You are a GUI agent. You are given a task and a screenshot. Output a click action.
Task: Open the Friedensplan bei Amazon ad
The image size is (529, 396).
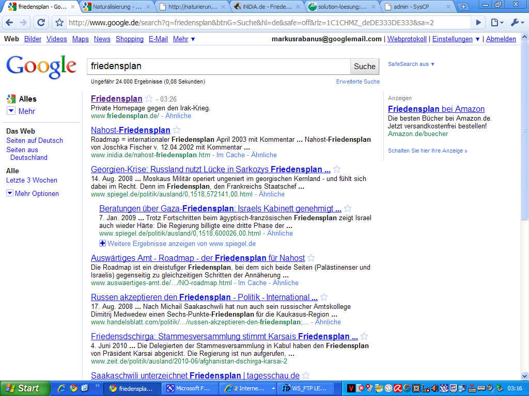pyautogui.click(x=436, y=109)
